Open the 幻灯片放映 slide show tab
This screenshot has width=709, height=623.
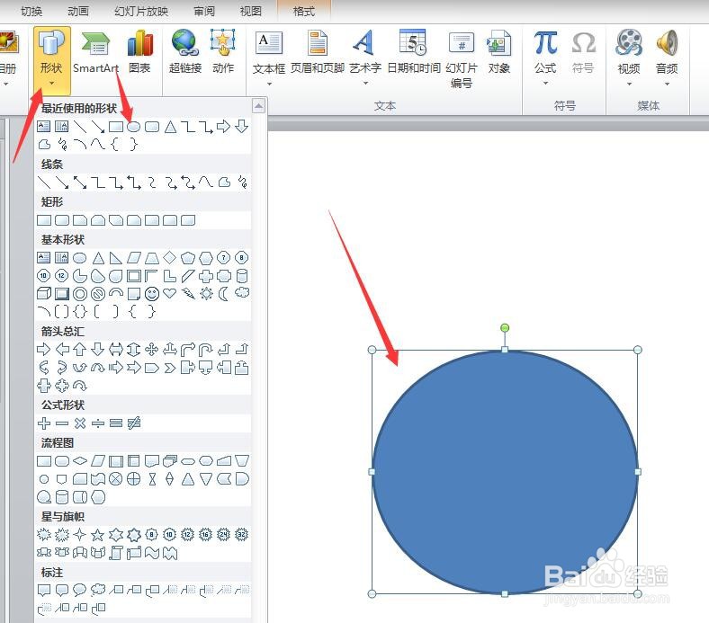coord(141,11)
